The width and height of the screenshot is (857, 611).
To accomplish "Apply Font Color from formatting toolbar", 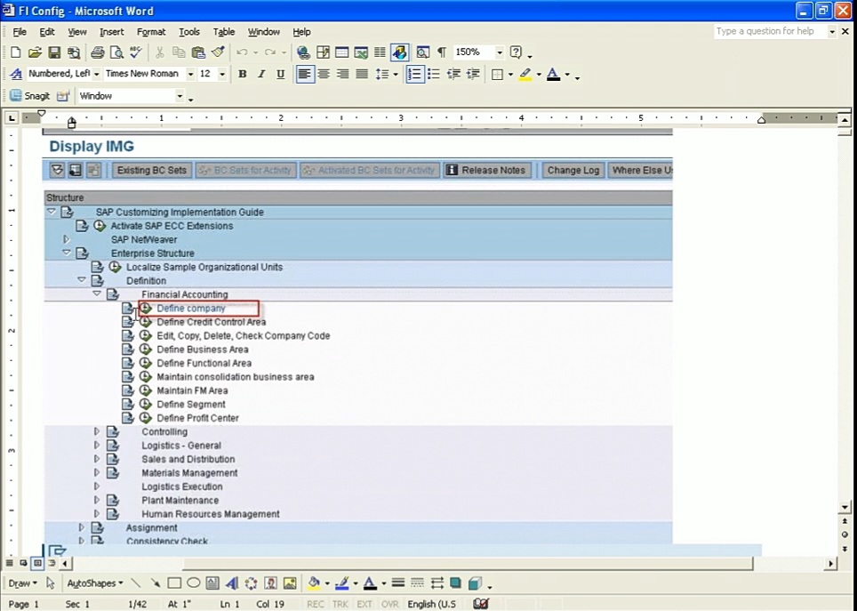I will click(553, 75).
